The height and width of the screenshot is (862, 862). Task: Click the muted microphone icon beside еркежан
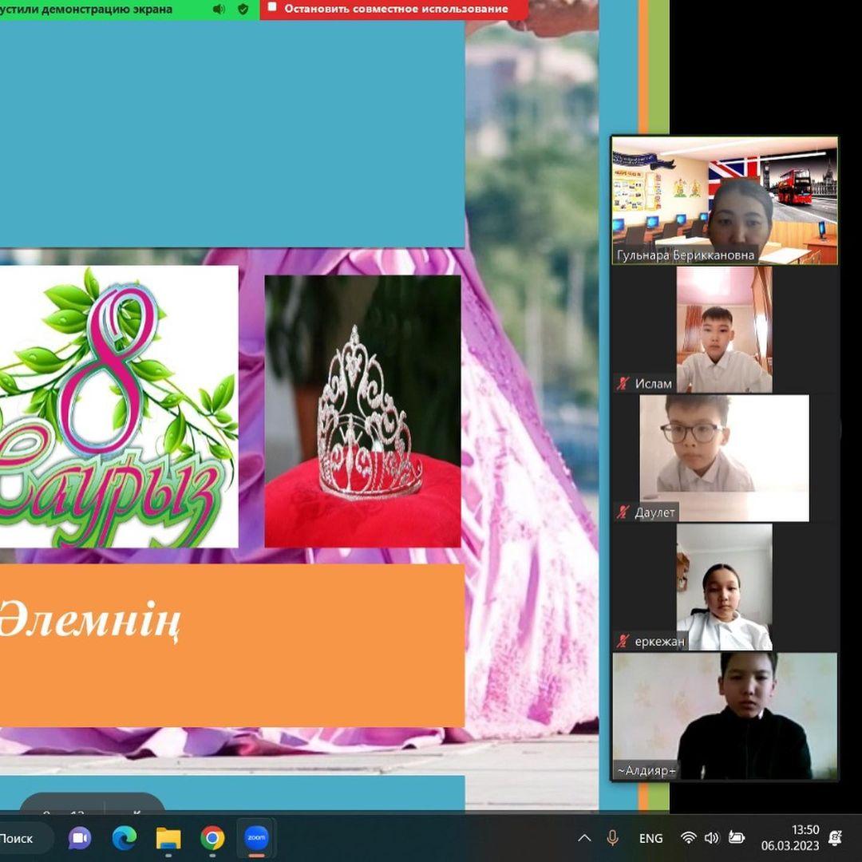623,640
